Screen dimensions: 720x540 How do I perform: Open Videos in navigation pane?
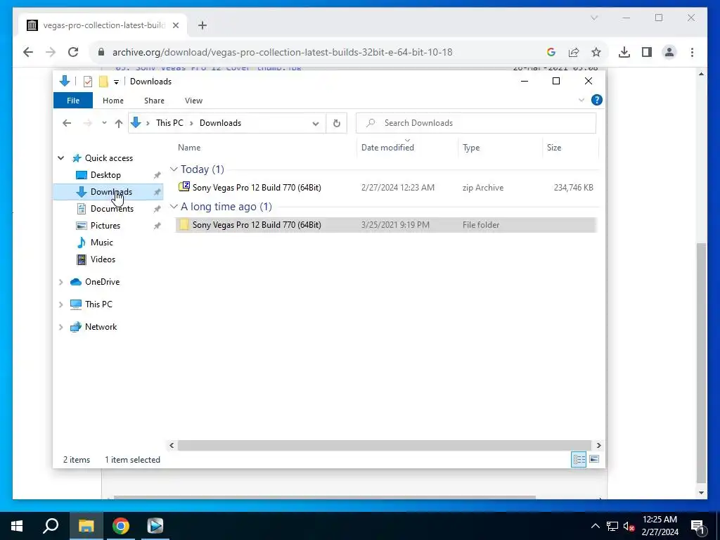(x=103, y=259)
